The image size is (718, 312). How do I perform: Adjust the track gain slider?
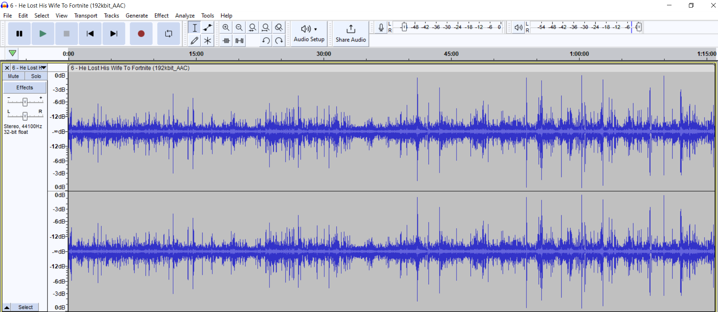coord(25,102)
